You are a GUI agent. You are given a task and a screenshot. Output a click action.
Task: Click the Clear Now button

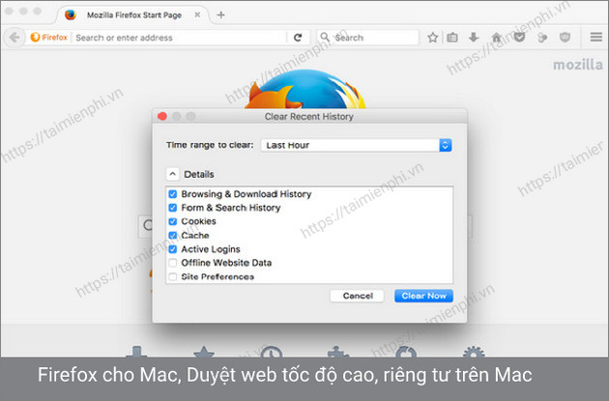tap(423, 296)
